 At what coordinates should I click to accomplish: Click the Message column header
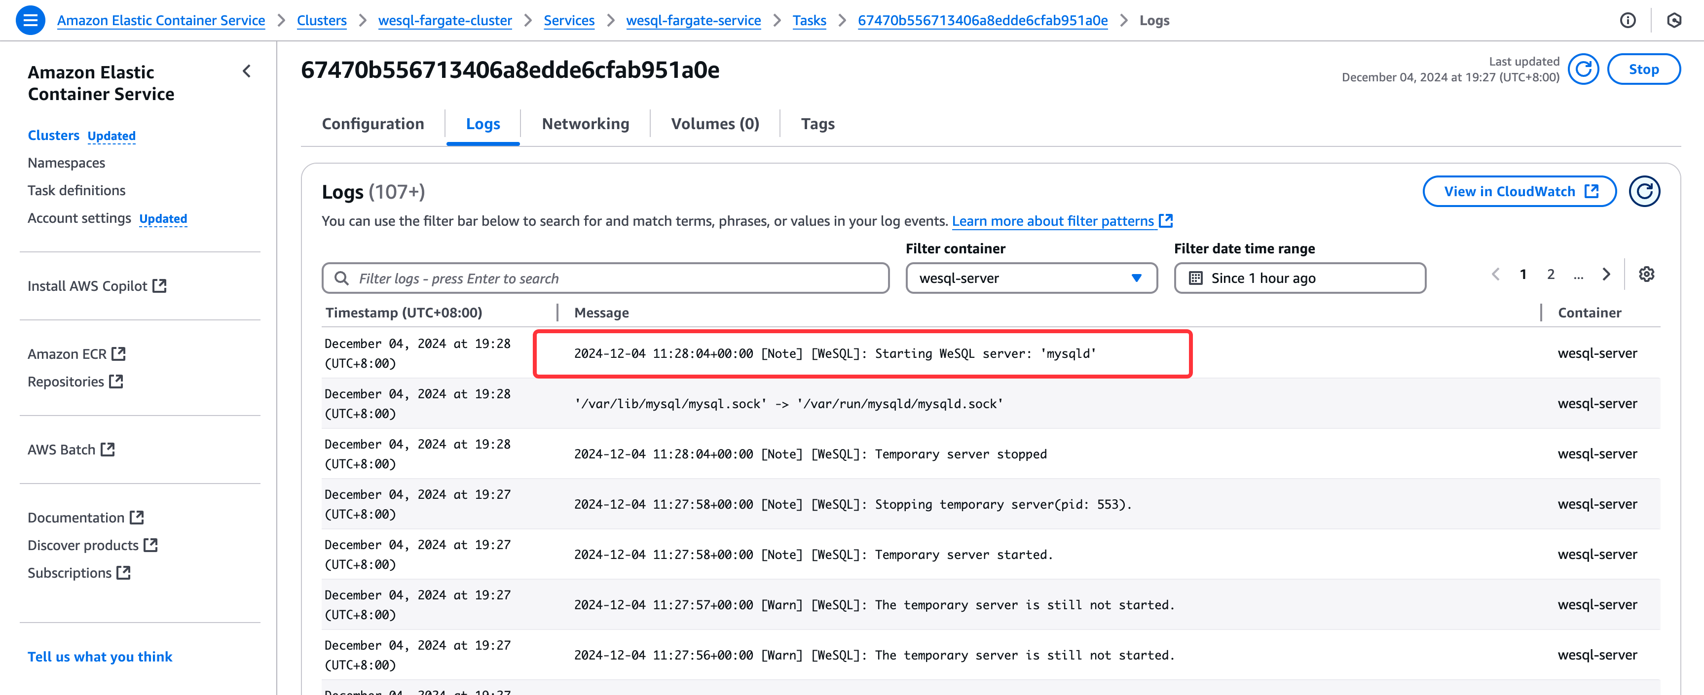click(601, 313)
